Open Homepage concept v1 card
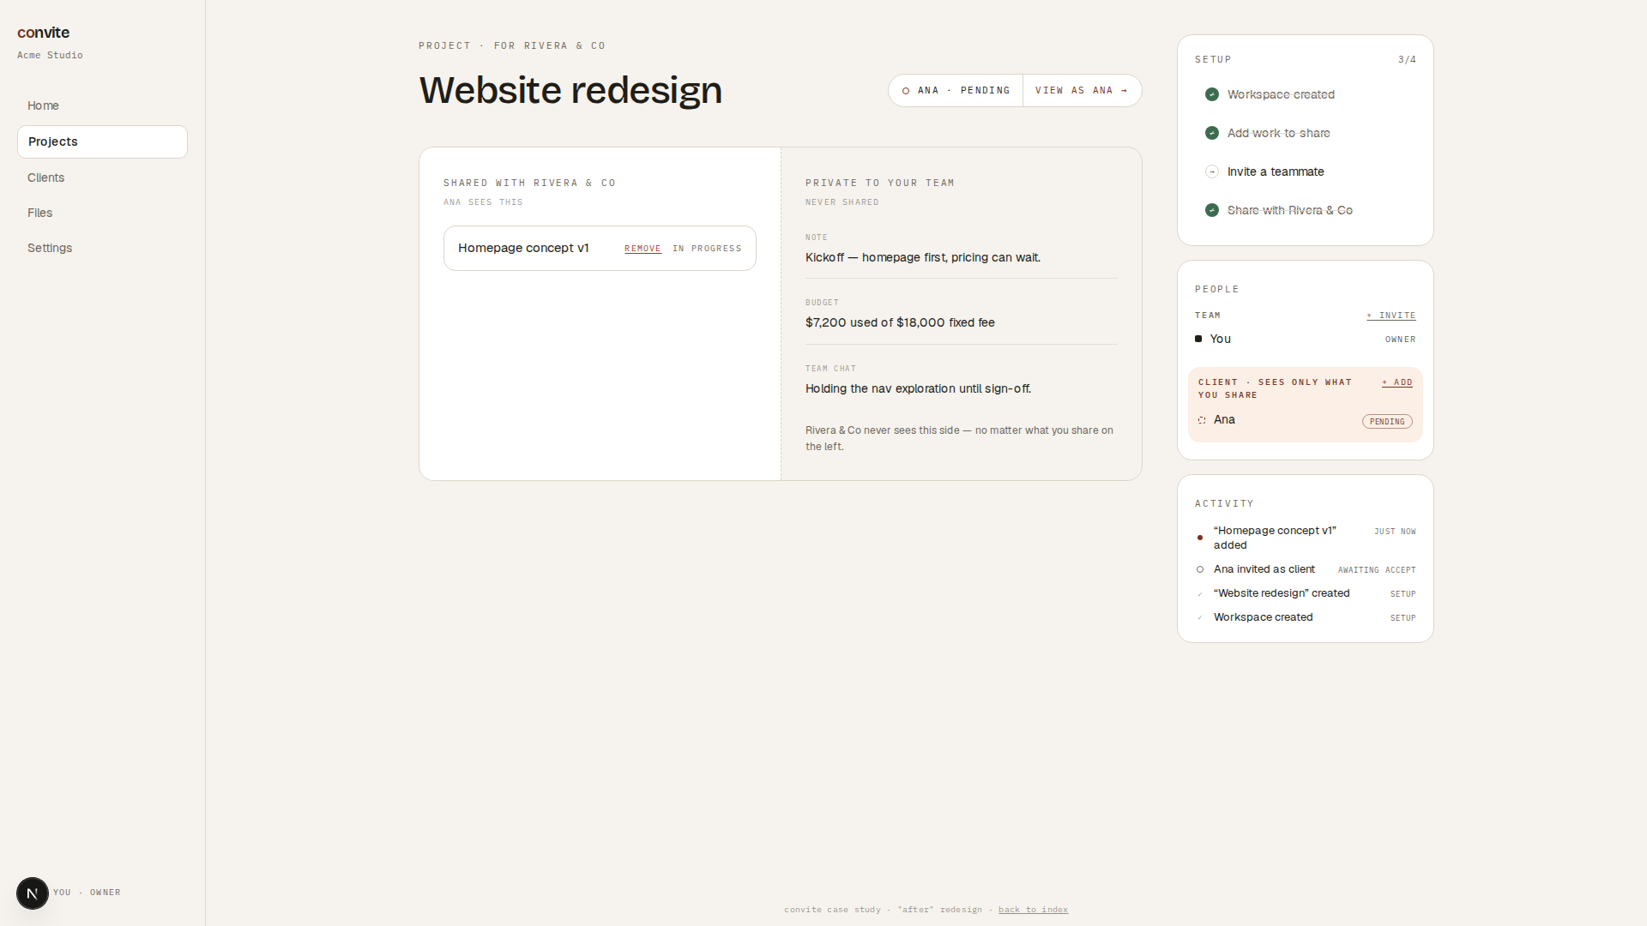Screen dimensions: 1647x926 [x=600, y=248]
